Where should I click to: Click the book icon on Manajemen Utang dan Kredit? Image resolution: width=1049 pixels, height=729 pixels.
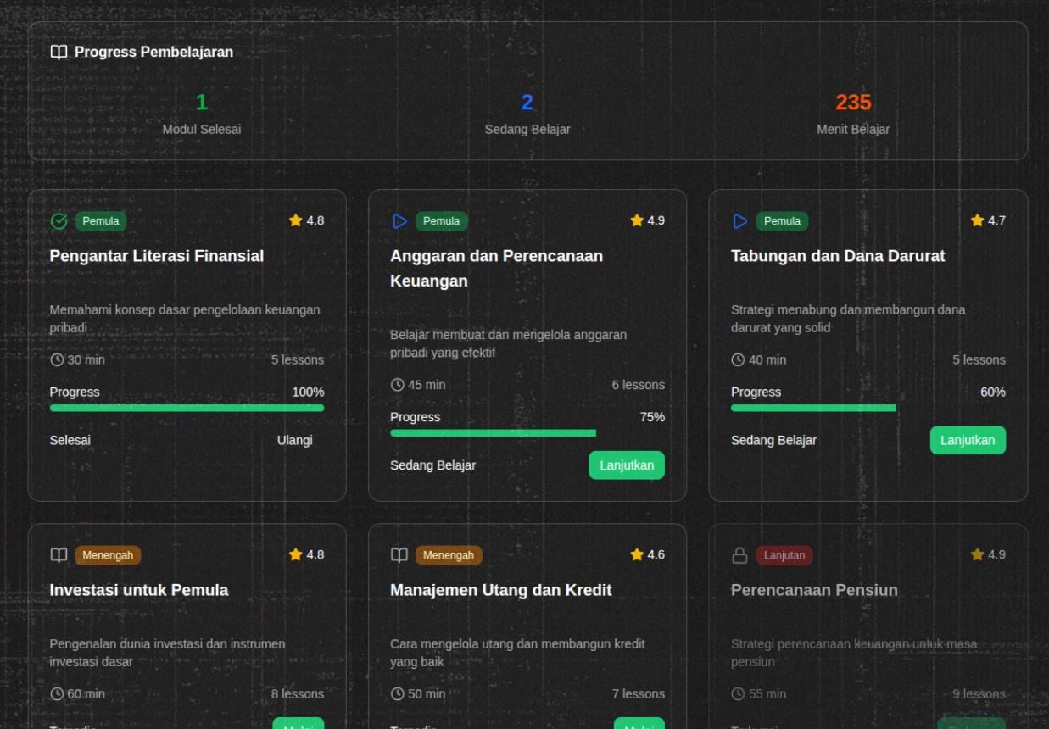pos(399,555)
